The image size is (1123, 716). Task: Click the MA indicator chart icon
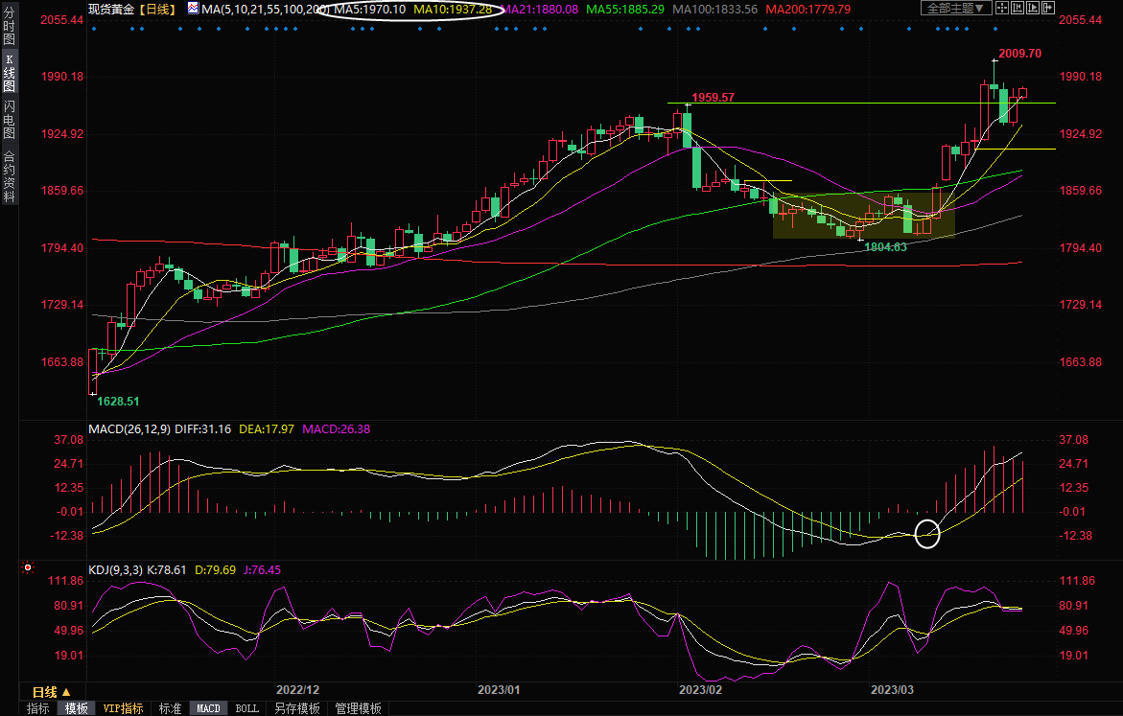pos(193,9)
